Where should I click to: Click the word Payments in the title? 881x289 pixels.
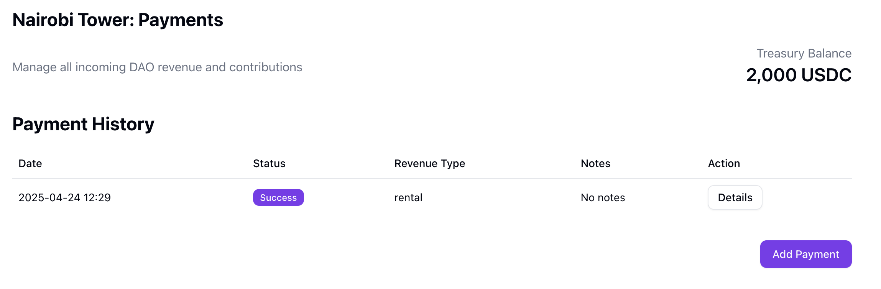(181, 20)
